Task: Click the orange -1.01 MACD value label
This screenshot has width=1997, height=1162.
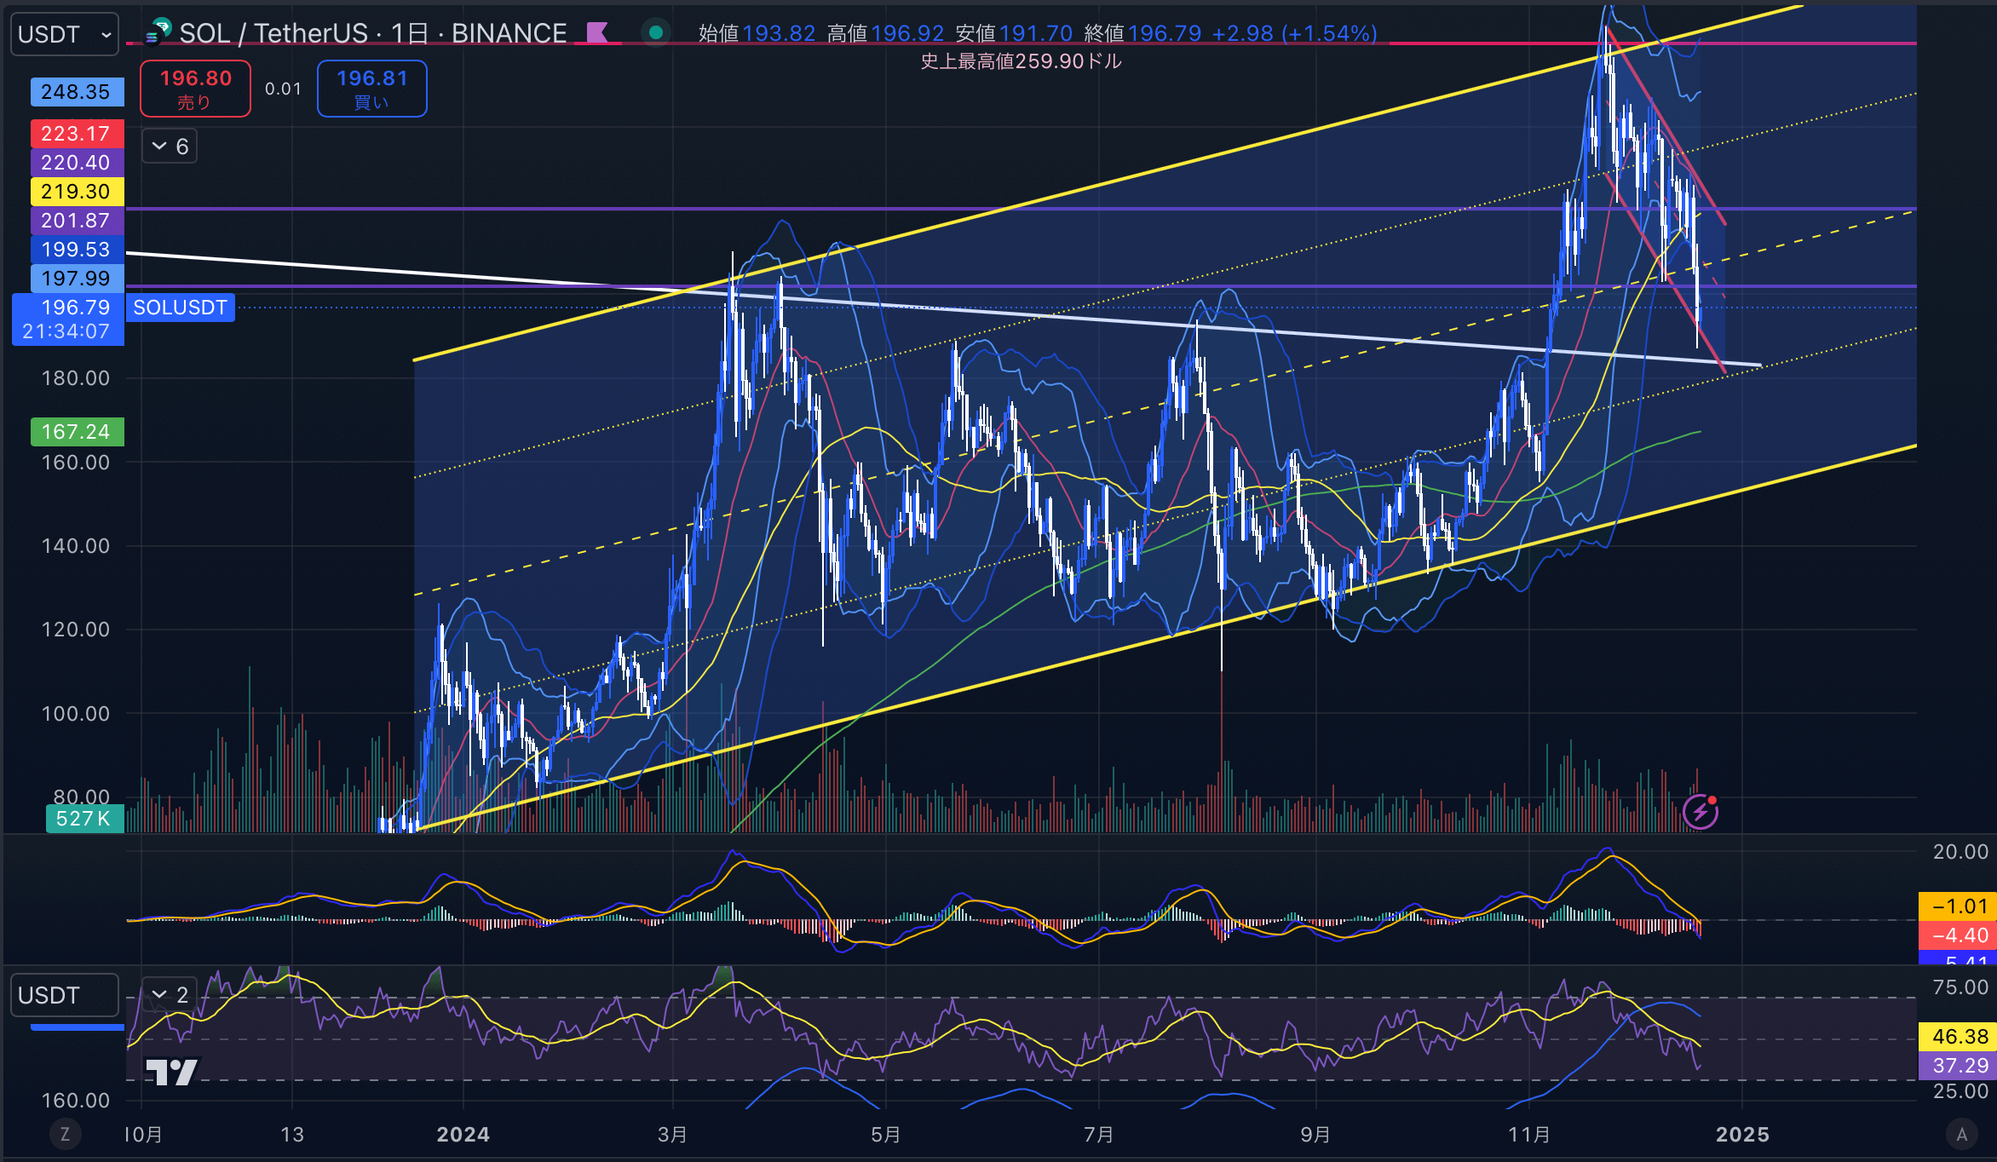Action: click(1958, 906)
